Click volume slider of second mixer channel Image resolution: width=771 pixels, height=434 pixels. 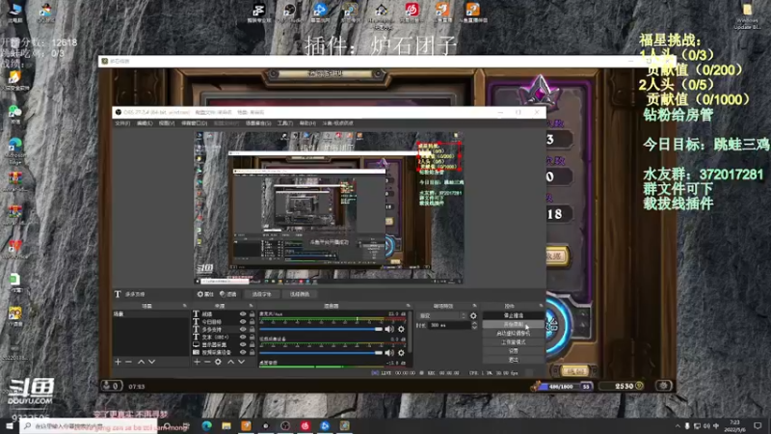click(321, 352)
